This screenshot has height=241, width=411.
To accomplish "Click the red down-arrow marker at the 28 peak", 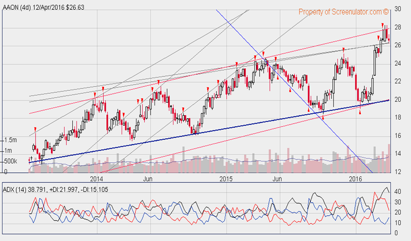I will point(383,25).
